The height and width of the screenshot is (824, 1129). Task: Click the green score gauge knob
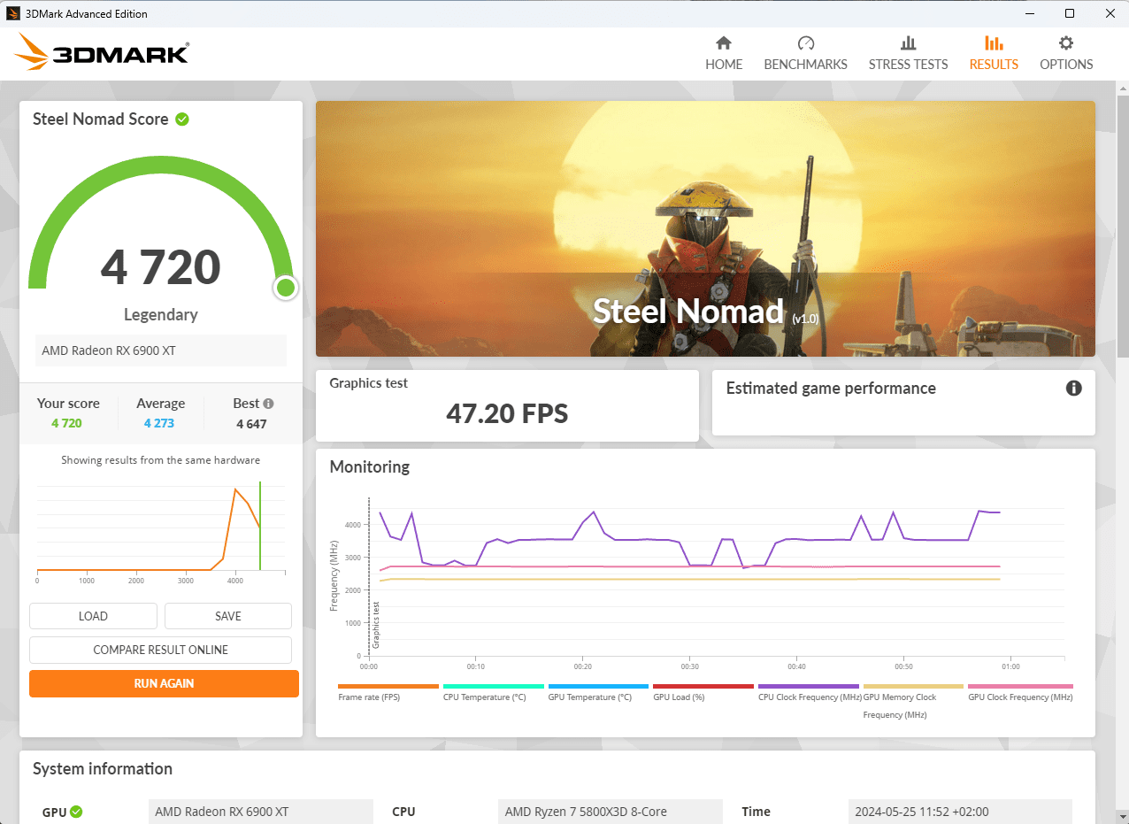coord(285,288)
